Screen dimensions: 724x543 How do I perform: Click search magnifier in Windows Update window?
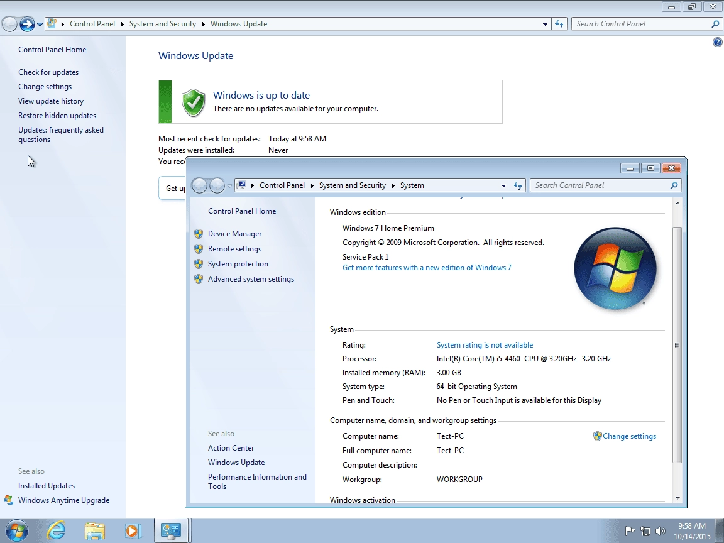pyautogui.click(x=715, y=24)
